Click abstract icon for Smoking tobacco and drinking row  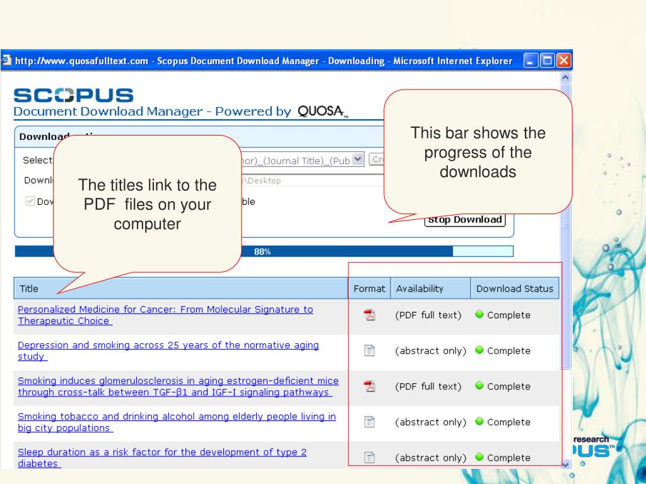(x=370, y=422)
